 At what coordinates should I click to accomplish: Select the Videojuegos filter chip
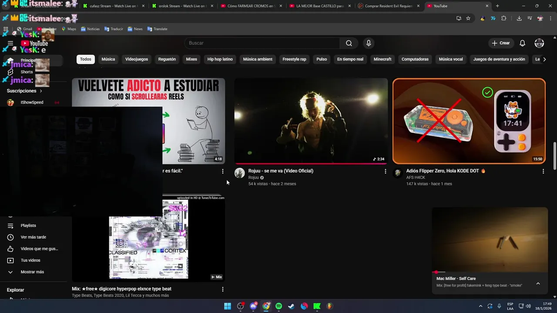(137, 60)
